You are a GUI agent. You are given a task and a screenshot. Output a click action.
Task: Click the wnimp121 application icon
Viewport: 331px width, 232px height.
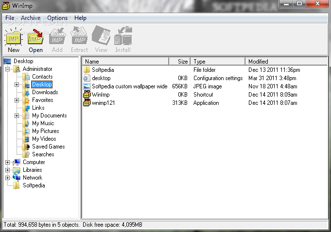coord(87,102)
